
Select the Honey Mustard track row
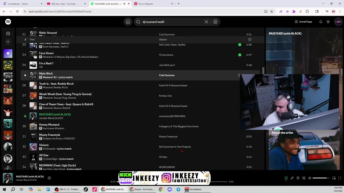coord(140,126)
